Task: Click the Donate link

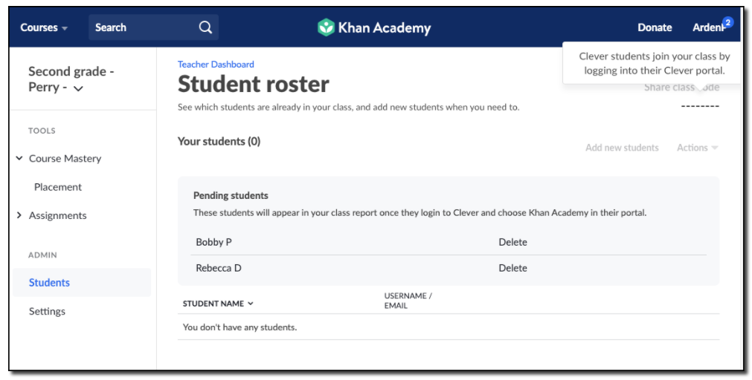Action: point(655,27)
